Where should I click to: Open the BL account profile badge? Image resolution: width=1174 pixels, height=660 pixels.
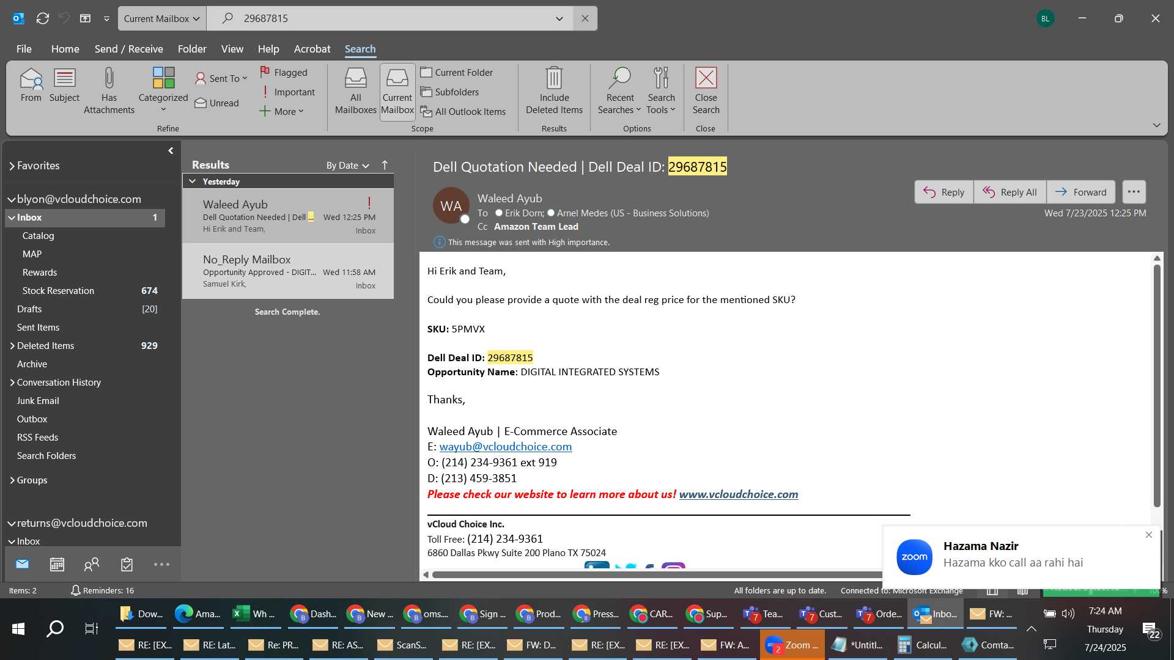(x=1045, y=18)
